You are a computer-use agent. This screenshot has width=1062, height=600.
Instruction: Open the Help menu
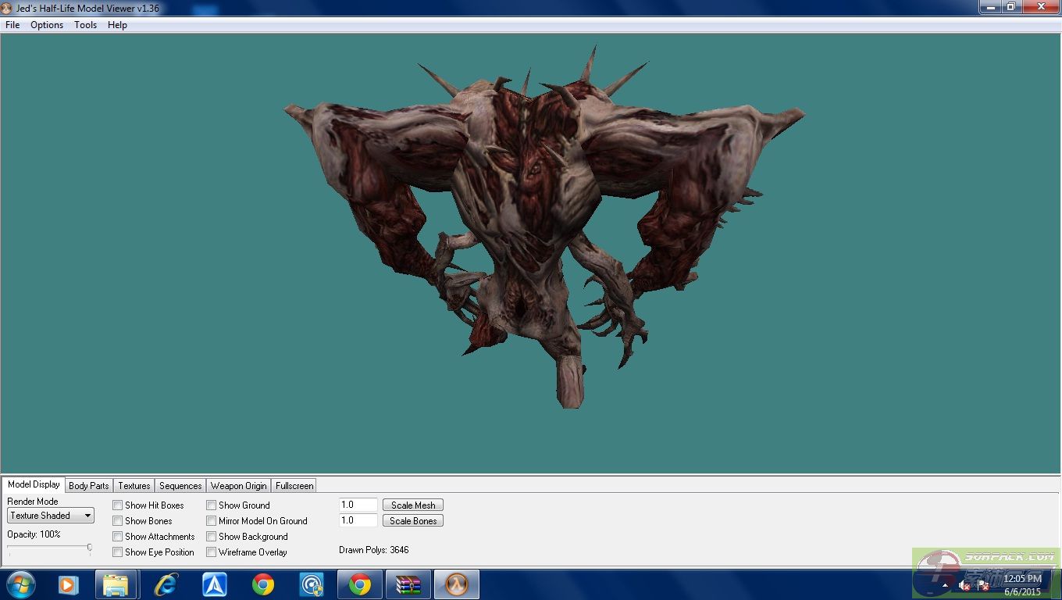point(117,25)
